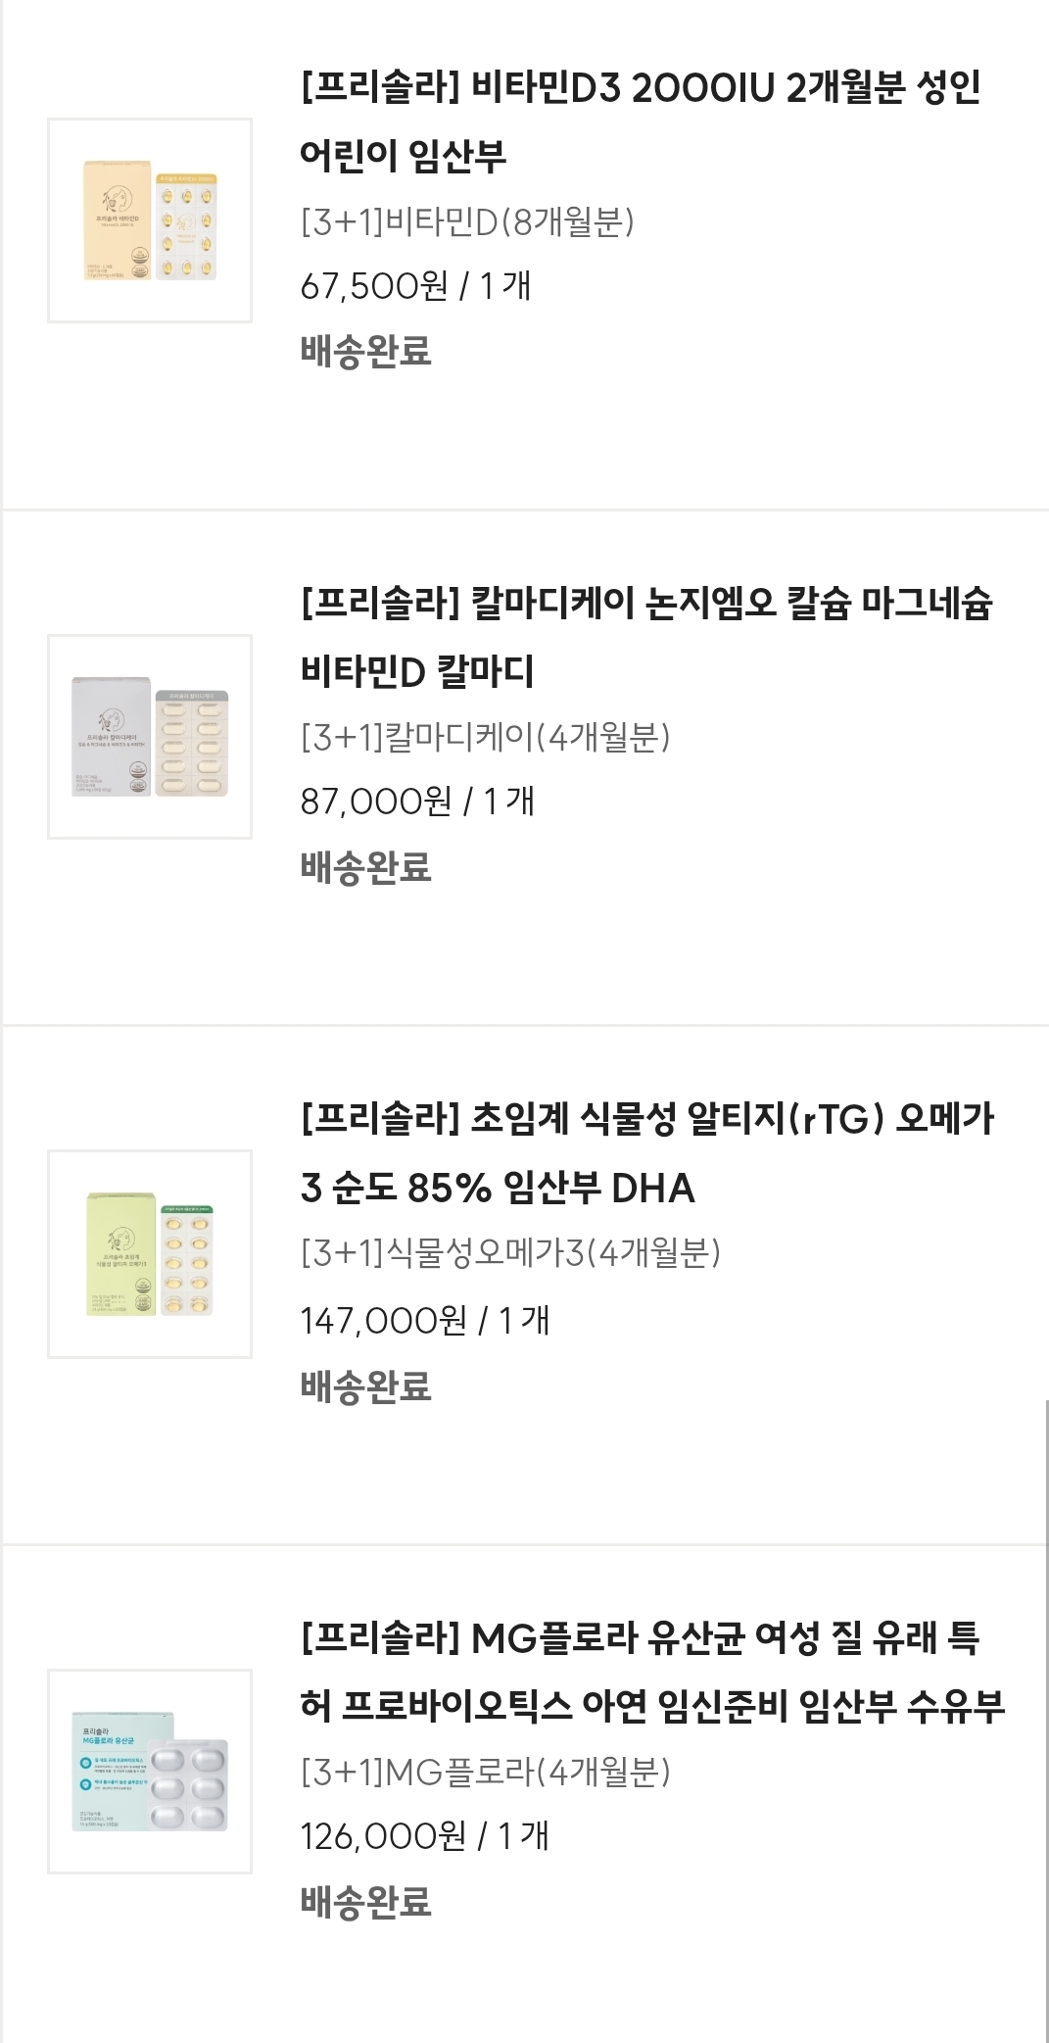Open the 칼마디케이 product thumbnail image
Image resolution: width=1049 pixels, height=2043 pixels.
(x=150, y=737)
